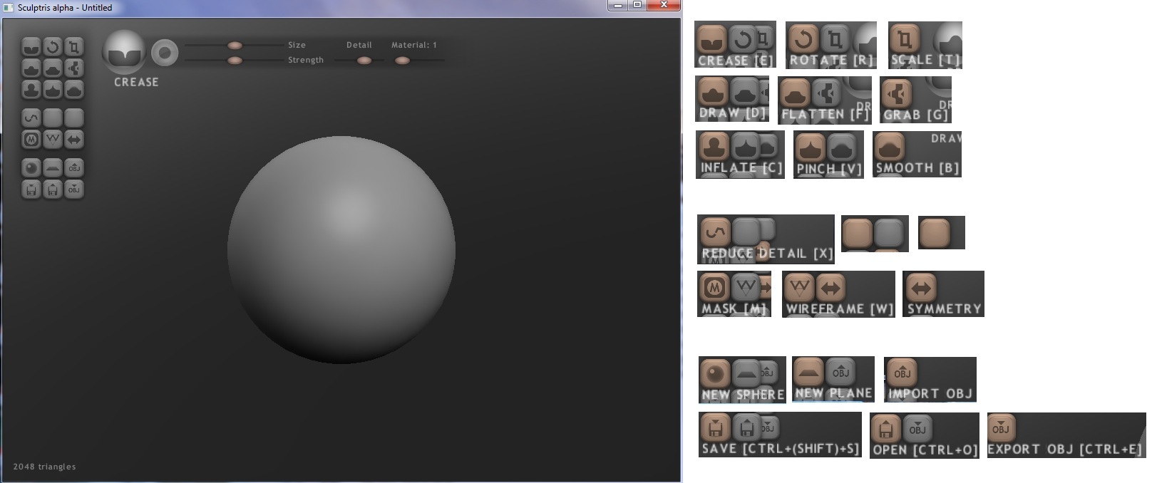Image resolution: width=1152 pixels, height=483 pixels.
Task: Click the 'WIREFRAME [W]' label in the reference chart
Action: pos(840,309)
